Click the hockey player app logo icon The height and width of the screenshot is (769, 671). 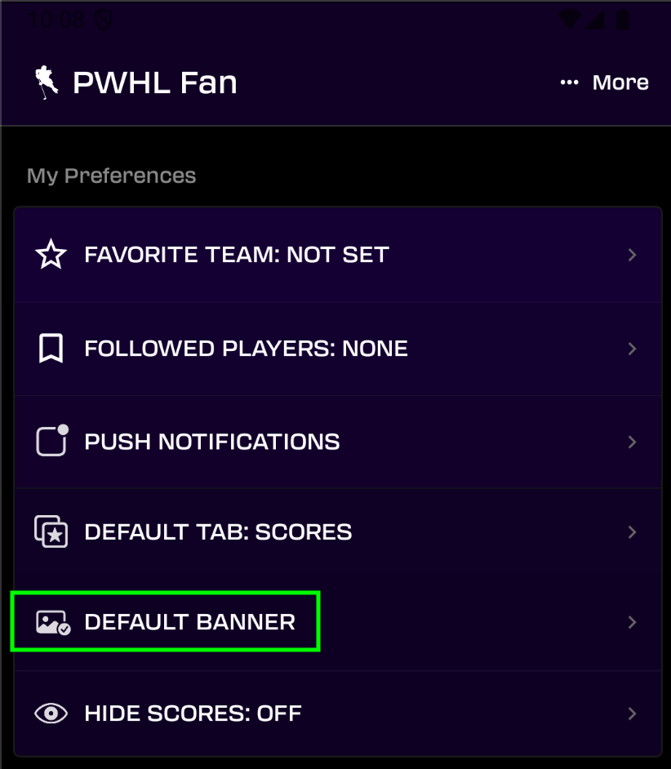pyautogui.click(x=45, y=82)
